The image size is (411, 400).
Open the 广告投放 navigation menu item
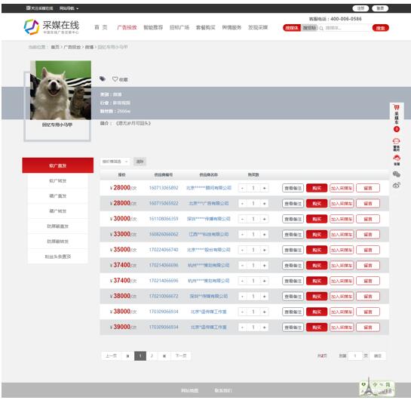tap(127, 27)
